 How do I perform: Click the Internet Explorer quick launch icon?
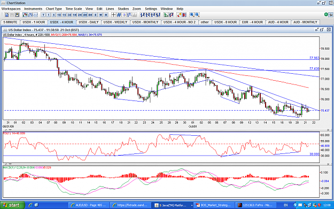click(30, 205)
